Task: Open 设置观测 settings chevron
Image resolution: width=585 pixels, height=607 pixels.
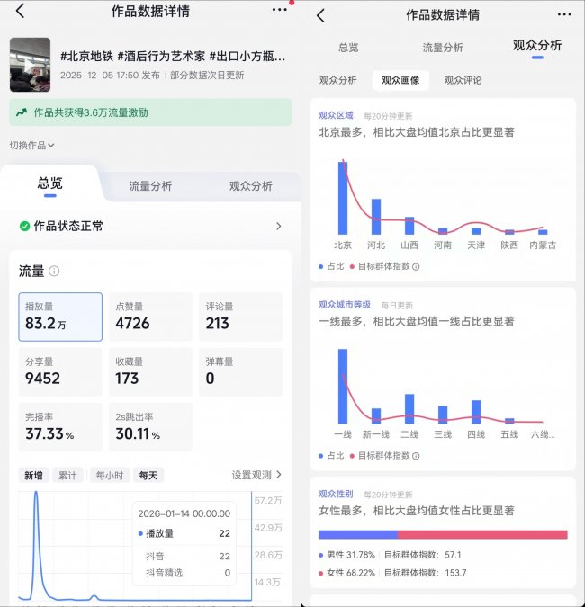Action: click(x=278, y=475)
